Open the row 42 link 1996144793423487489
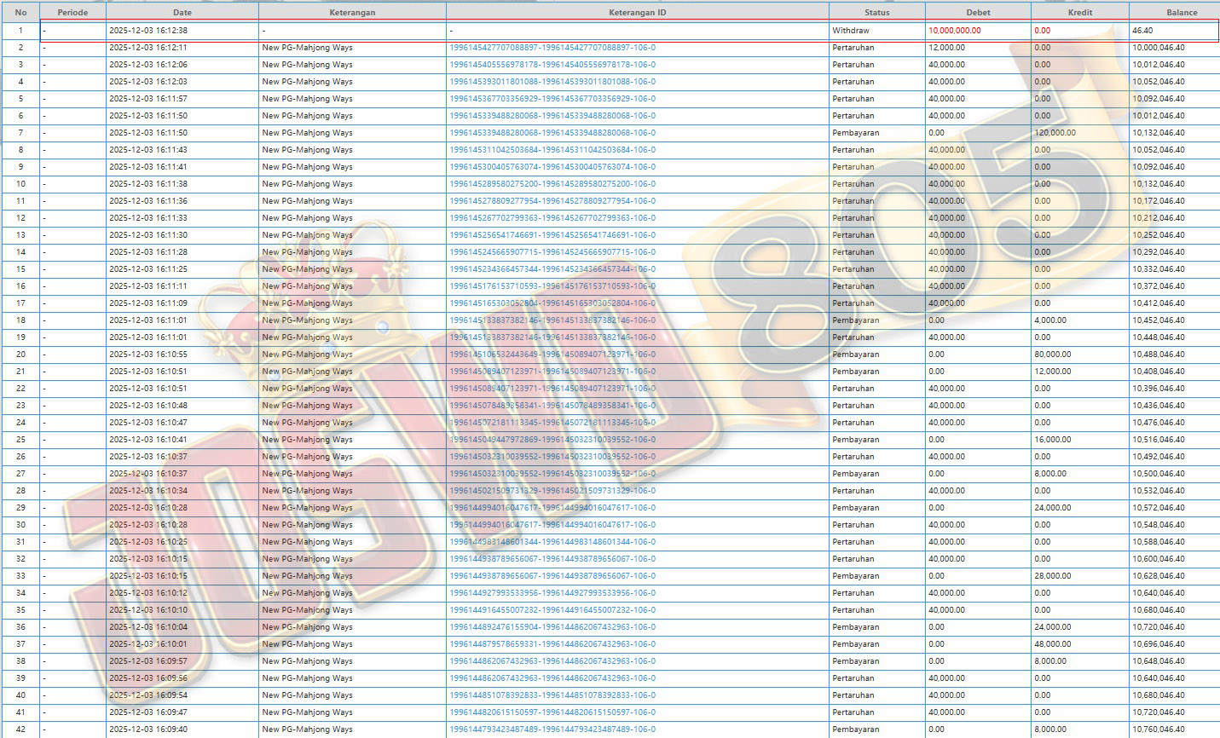 click(552, 729)
